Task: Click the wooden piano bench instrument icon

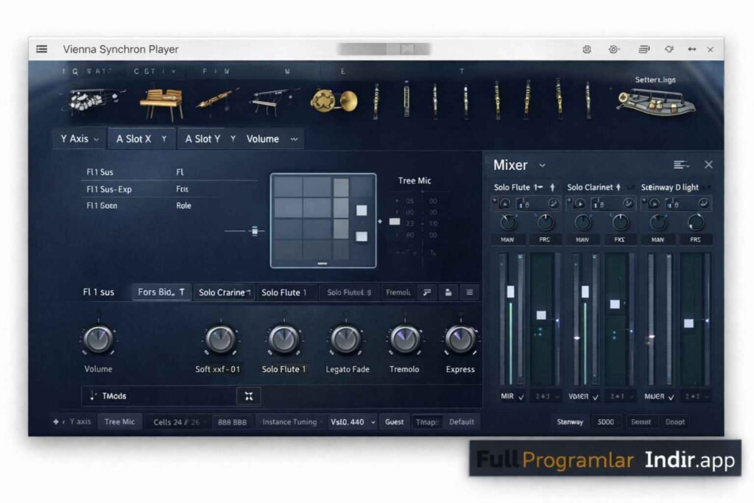Action: (x=161, y=102)
